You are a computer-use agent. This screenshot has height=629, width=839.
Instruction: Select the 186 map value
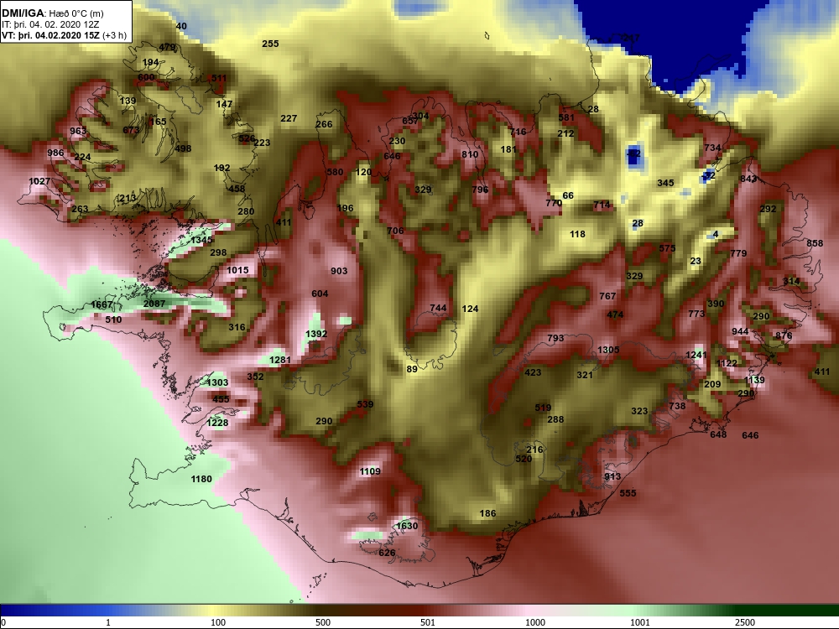(487, 513)
